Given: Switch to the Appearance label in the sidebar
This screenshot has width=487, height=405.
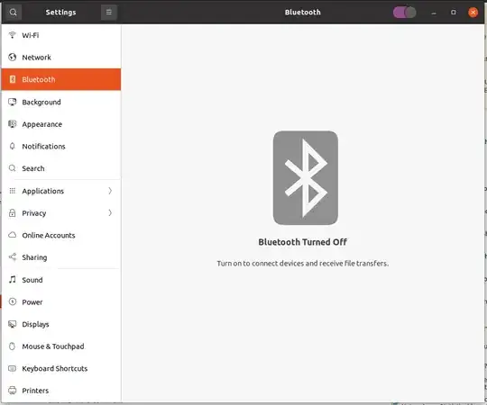Looking at the screenshot, I should point(41,124).
